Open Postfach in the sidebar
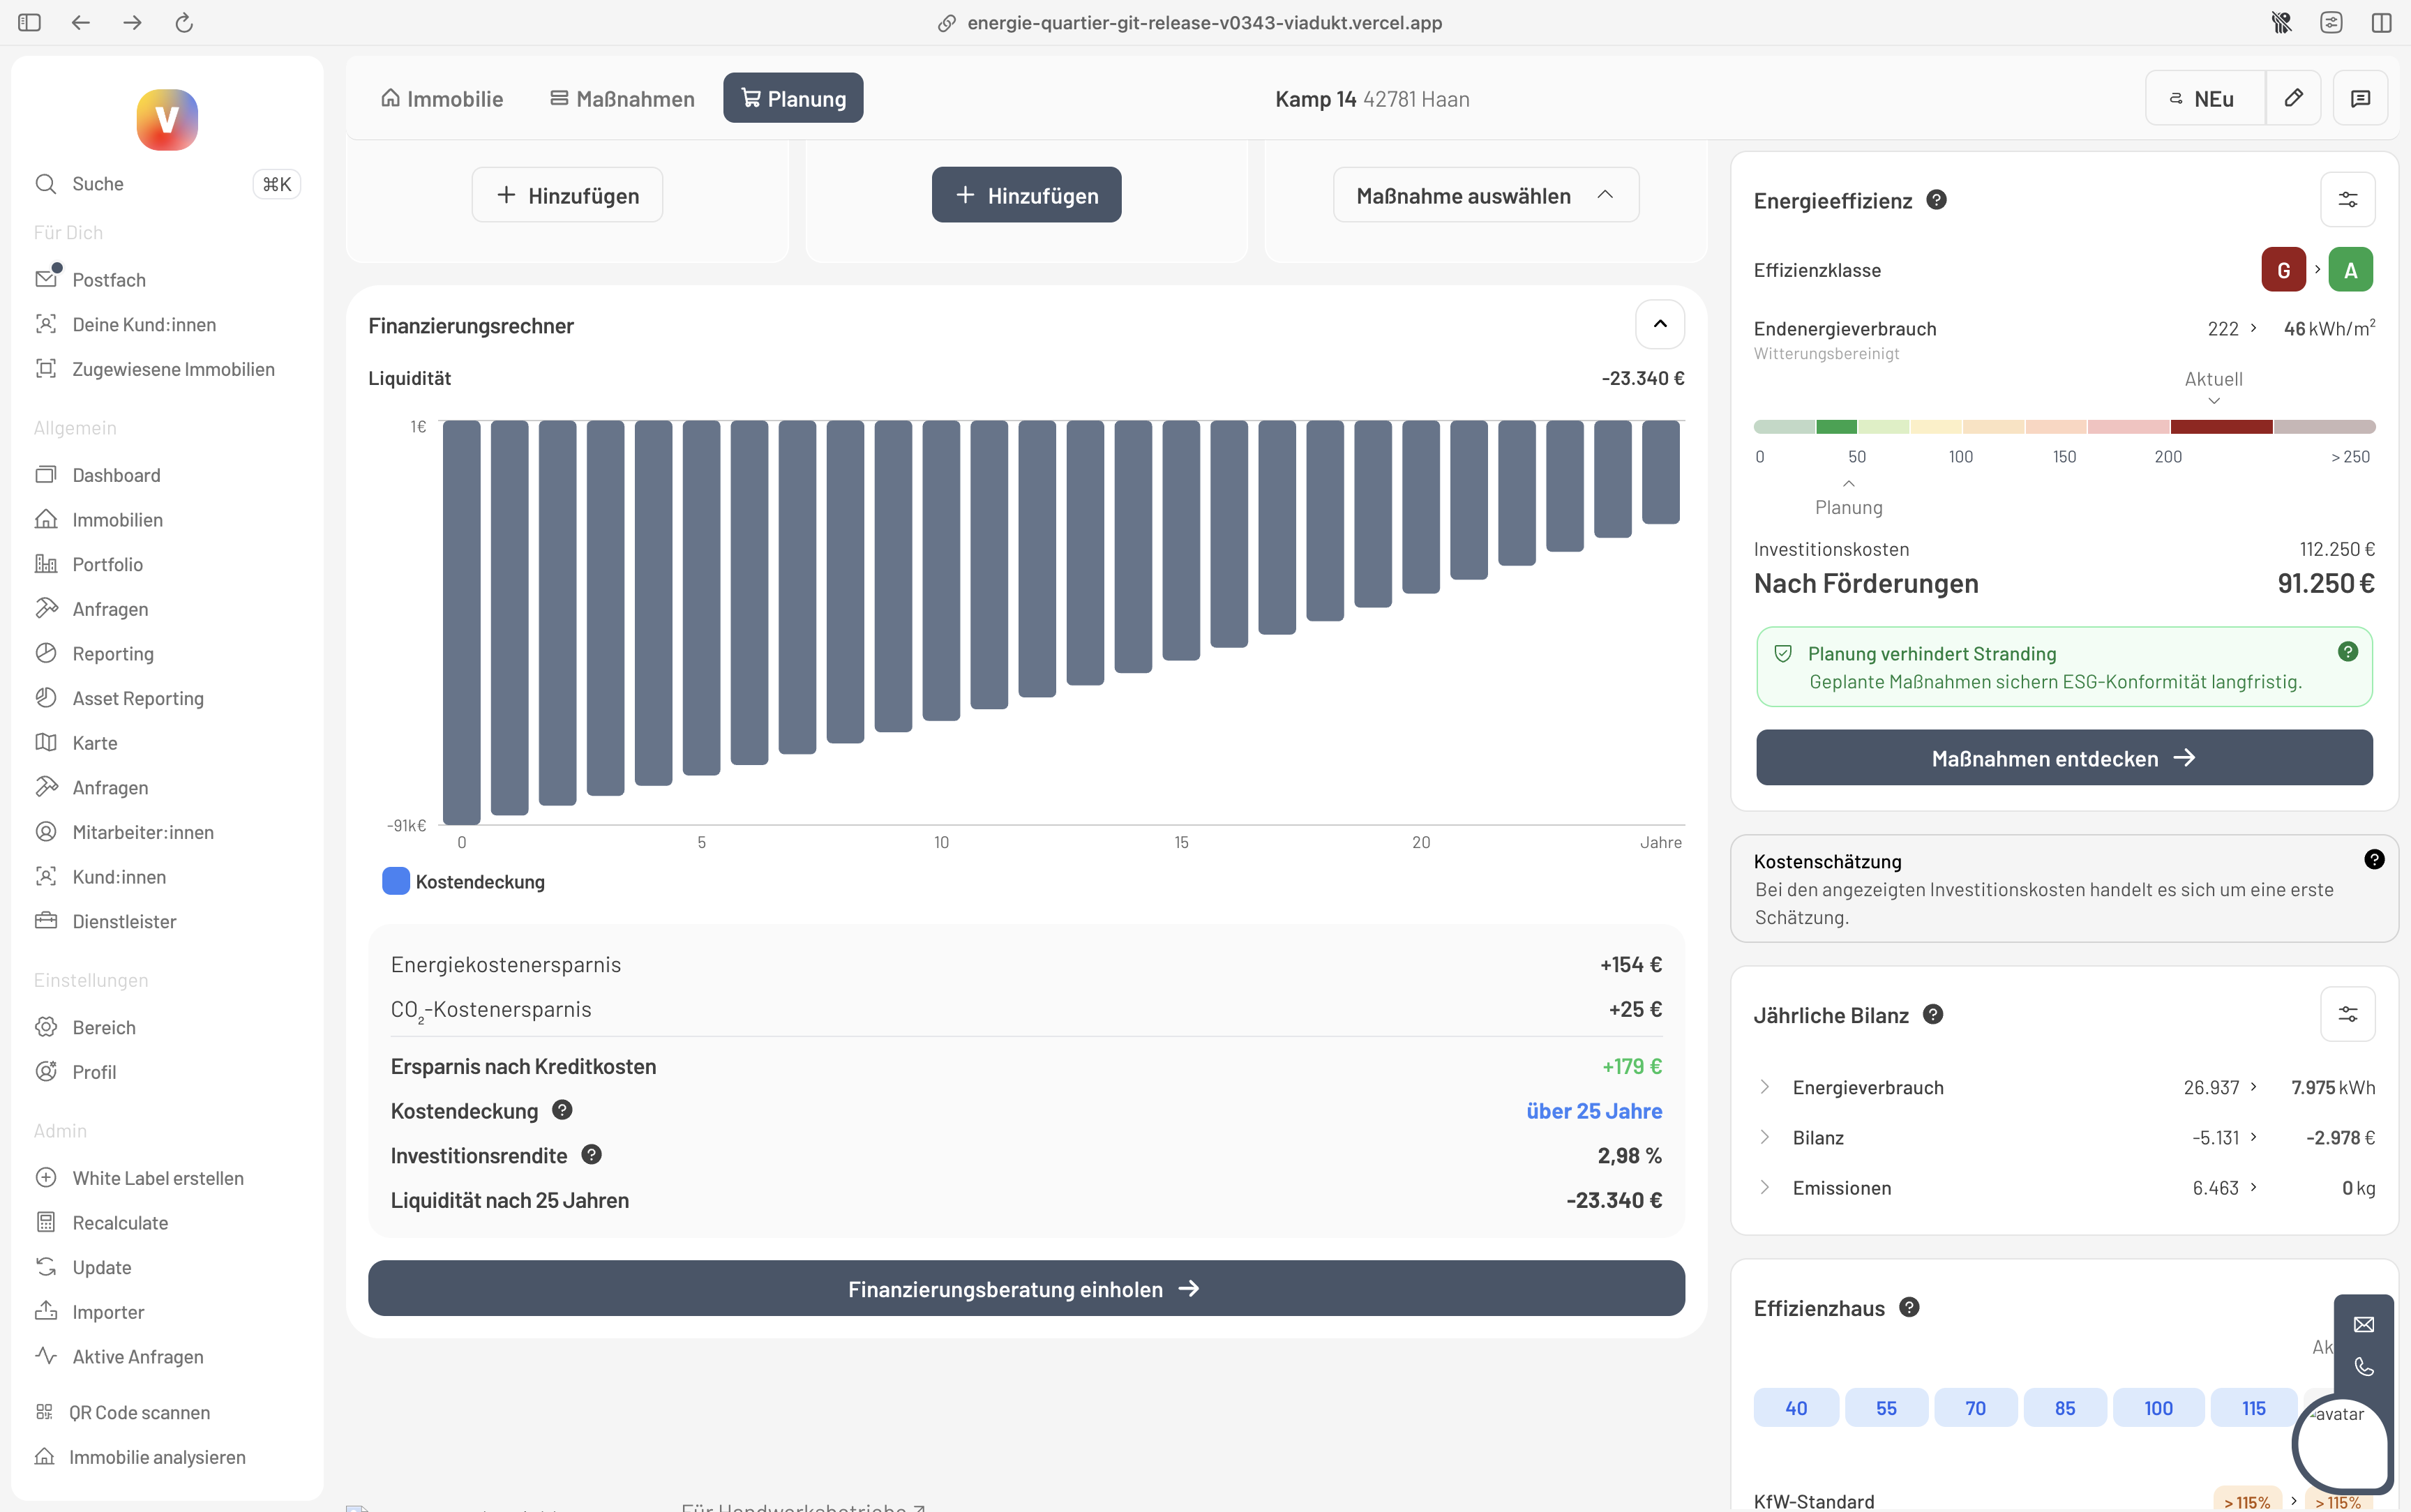Viewport: 2411px width, 1512px height. coord(109,280)
